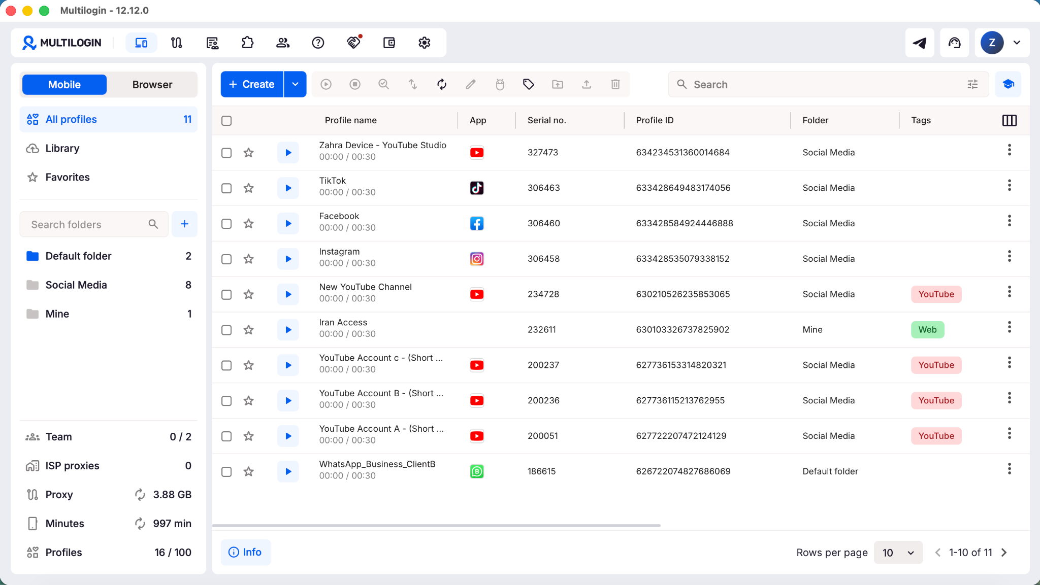Open the column layout icon in table header
1040x585 pixels.
pos(1010,120)
